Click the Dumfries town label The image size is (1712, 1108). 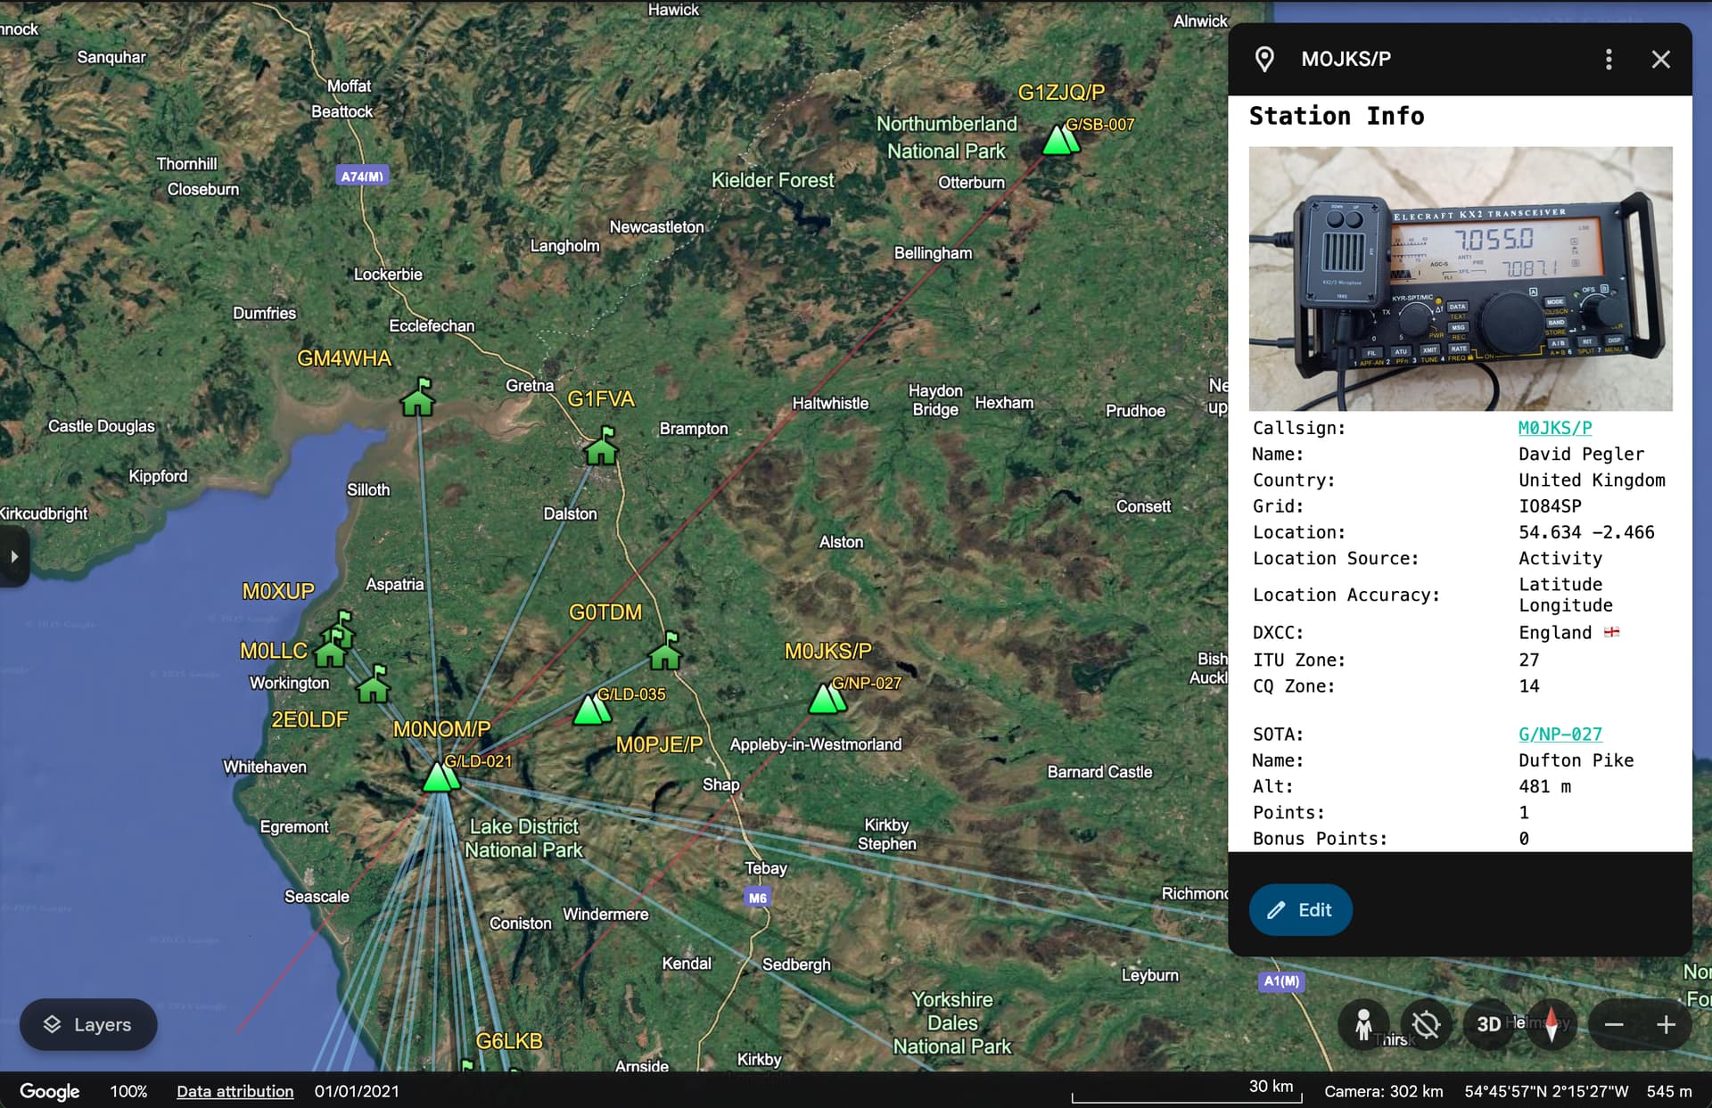pyautogui.click(x=264, y=313)
